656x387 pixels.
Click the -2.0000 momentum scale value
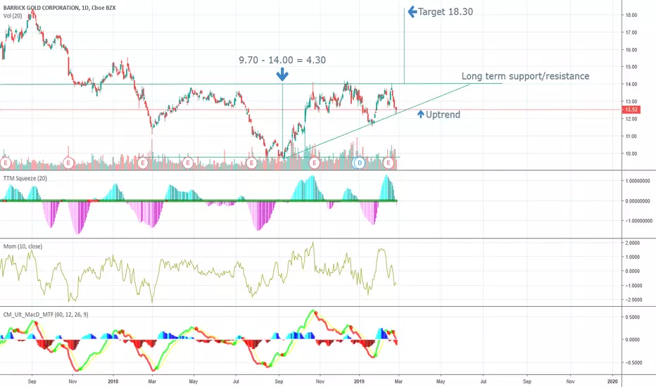coord(633,300)
